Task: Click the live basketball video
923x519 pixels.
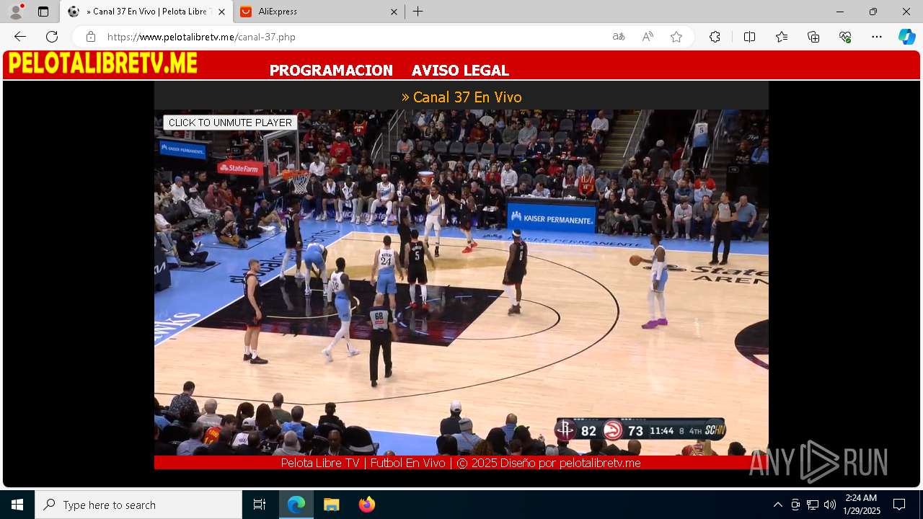Action: click(461, 283)
